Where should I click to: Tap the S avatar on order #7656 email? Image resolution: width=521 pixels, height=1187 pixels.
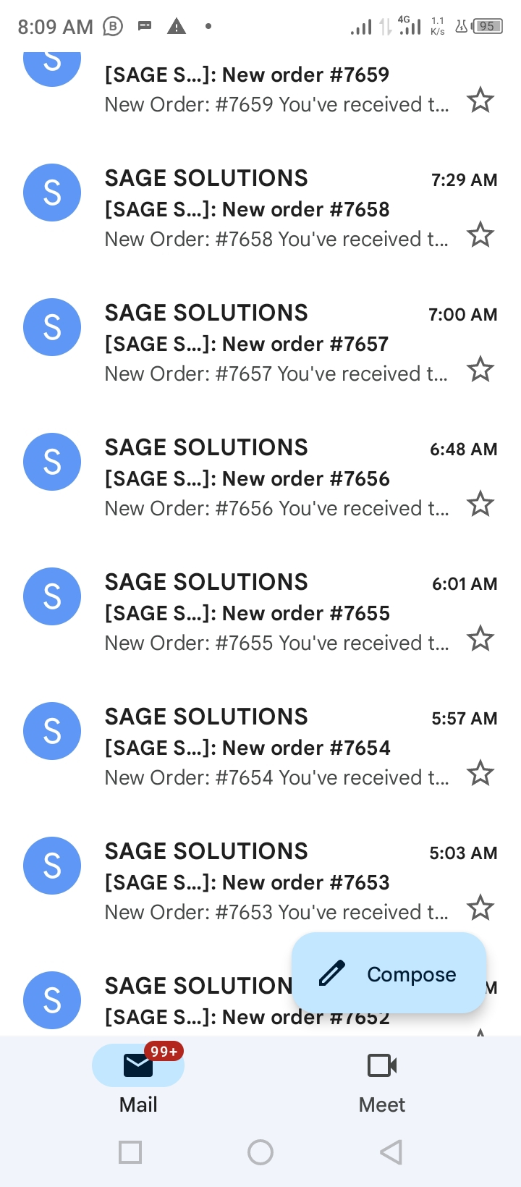[x=52, y=462]
